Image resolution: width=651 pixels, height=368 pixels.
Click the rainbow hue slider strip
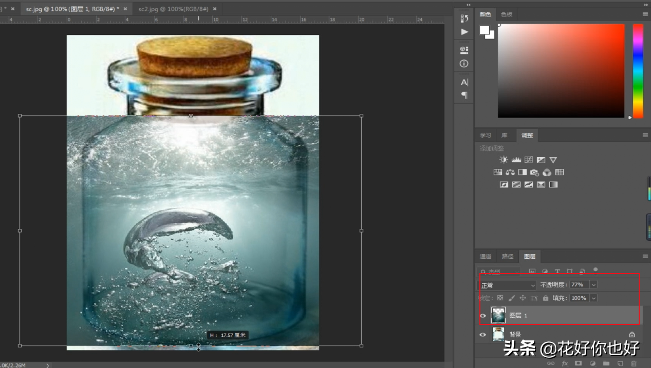pyautogui.click(x=638, y=71)
